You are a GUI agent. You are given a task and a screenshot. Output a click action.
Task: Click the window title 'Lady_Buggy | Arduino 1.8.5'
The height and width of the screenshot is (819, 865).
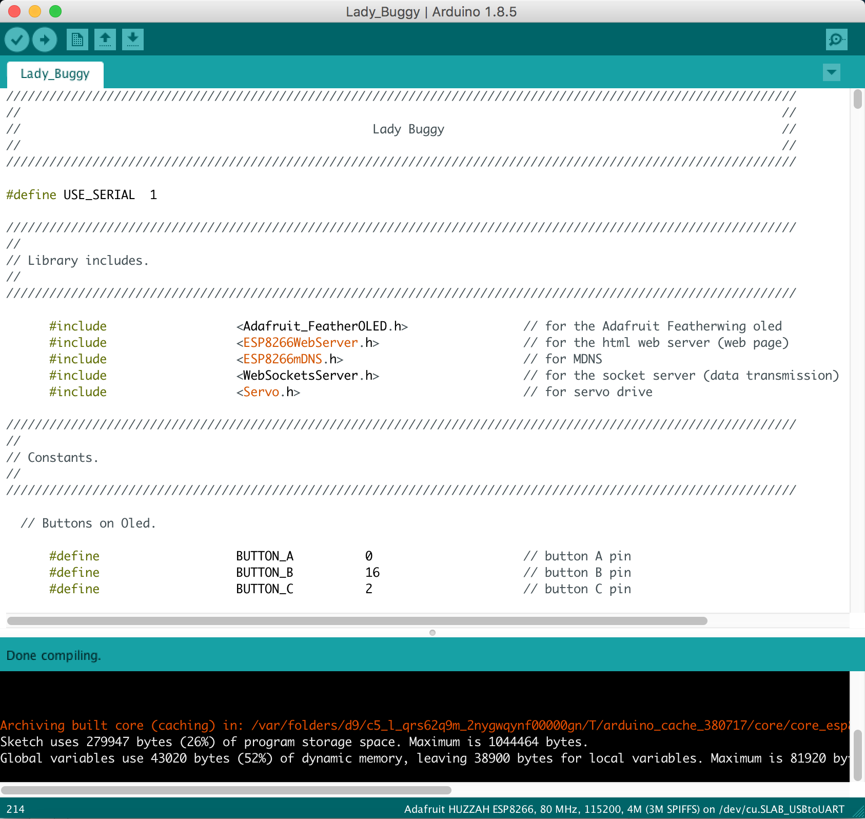[431, 12]
